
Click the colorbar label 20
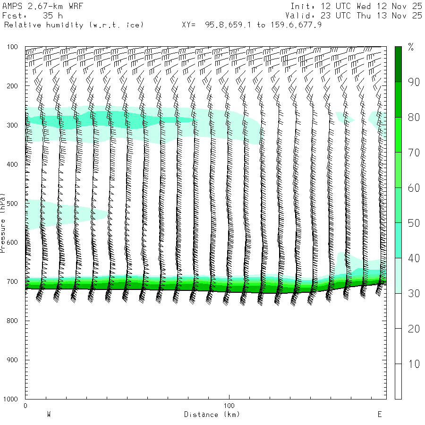[x=414, y=329]
